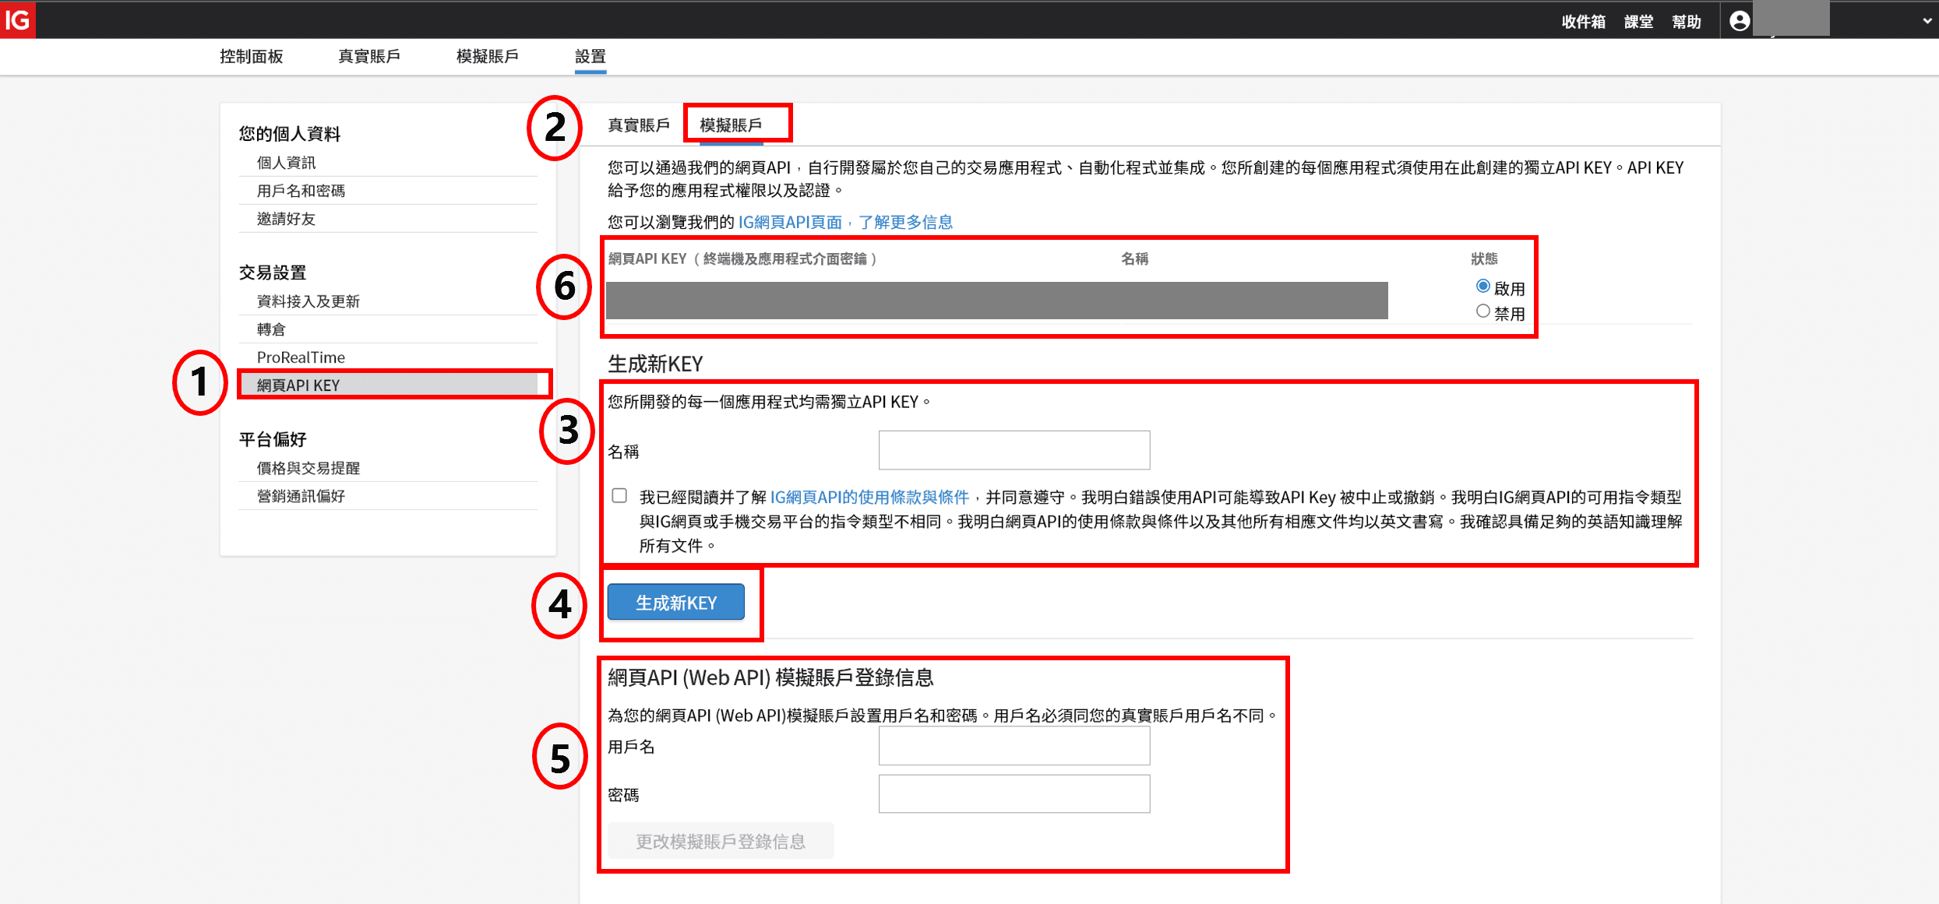
Task: Click the 平台偏好 sidebar heading
Action: [273, 439]
